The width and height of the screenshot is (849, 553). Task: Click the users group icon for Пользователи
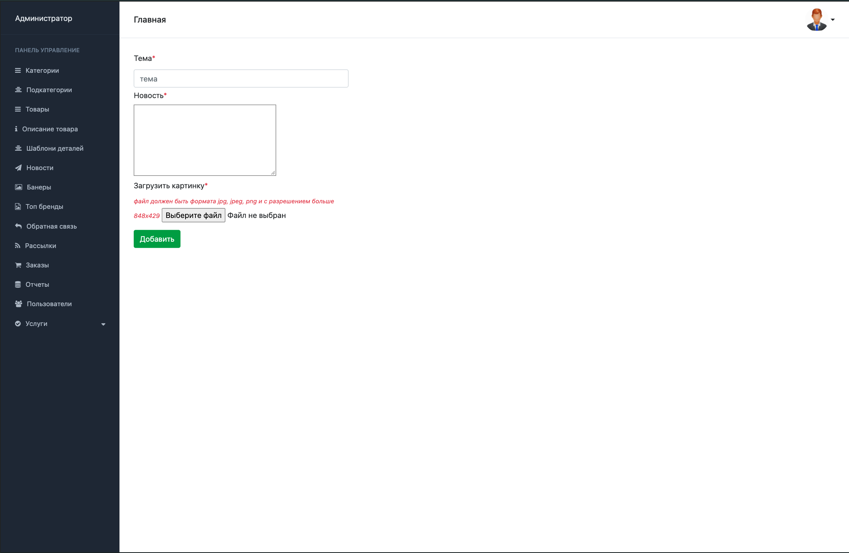click(19, 304)
